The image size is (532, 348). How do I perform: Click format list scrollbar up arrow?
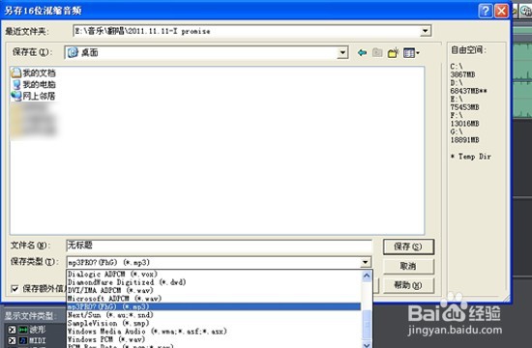pyautogui.click(x=367, y=275)
